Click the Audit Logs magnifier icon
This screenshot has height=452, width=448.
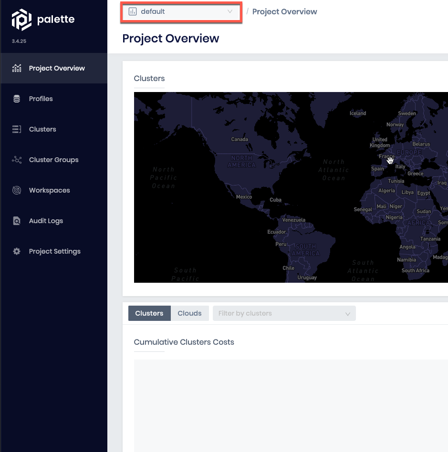(17, 221)
